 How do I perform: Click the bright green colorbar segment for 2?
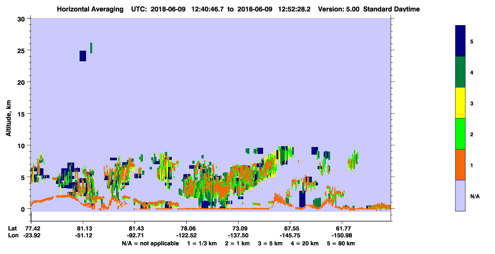click(460, 134)
